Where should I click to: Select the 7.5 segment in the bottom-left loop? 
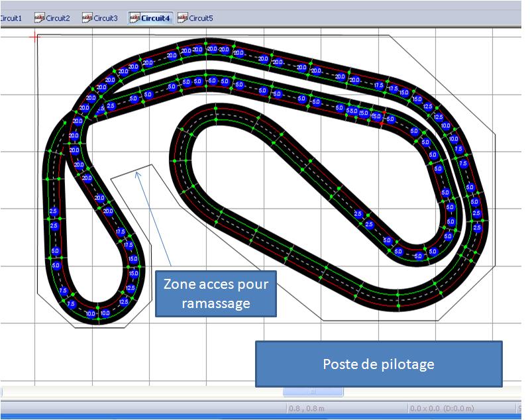(x=63, y=291)
